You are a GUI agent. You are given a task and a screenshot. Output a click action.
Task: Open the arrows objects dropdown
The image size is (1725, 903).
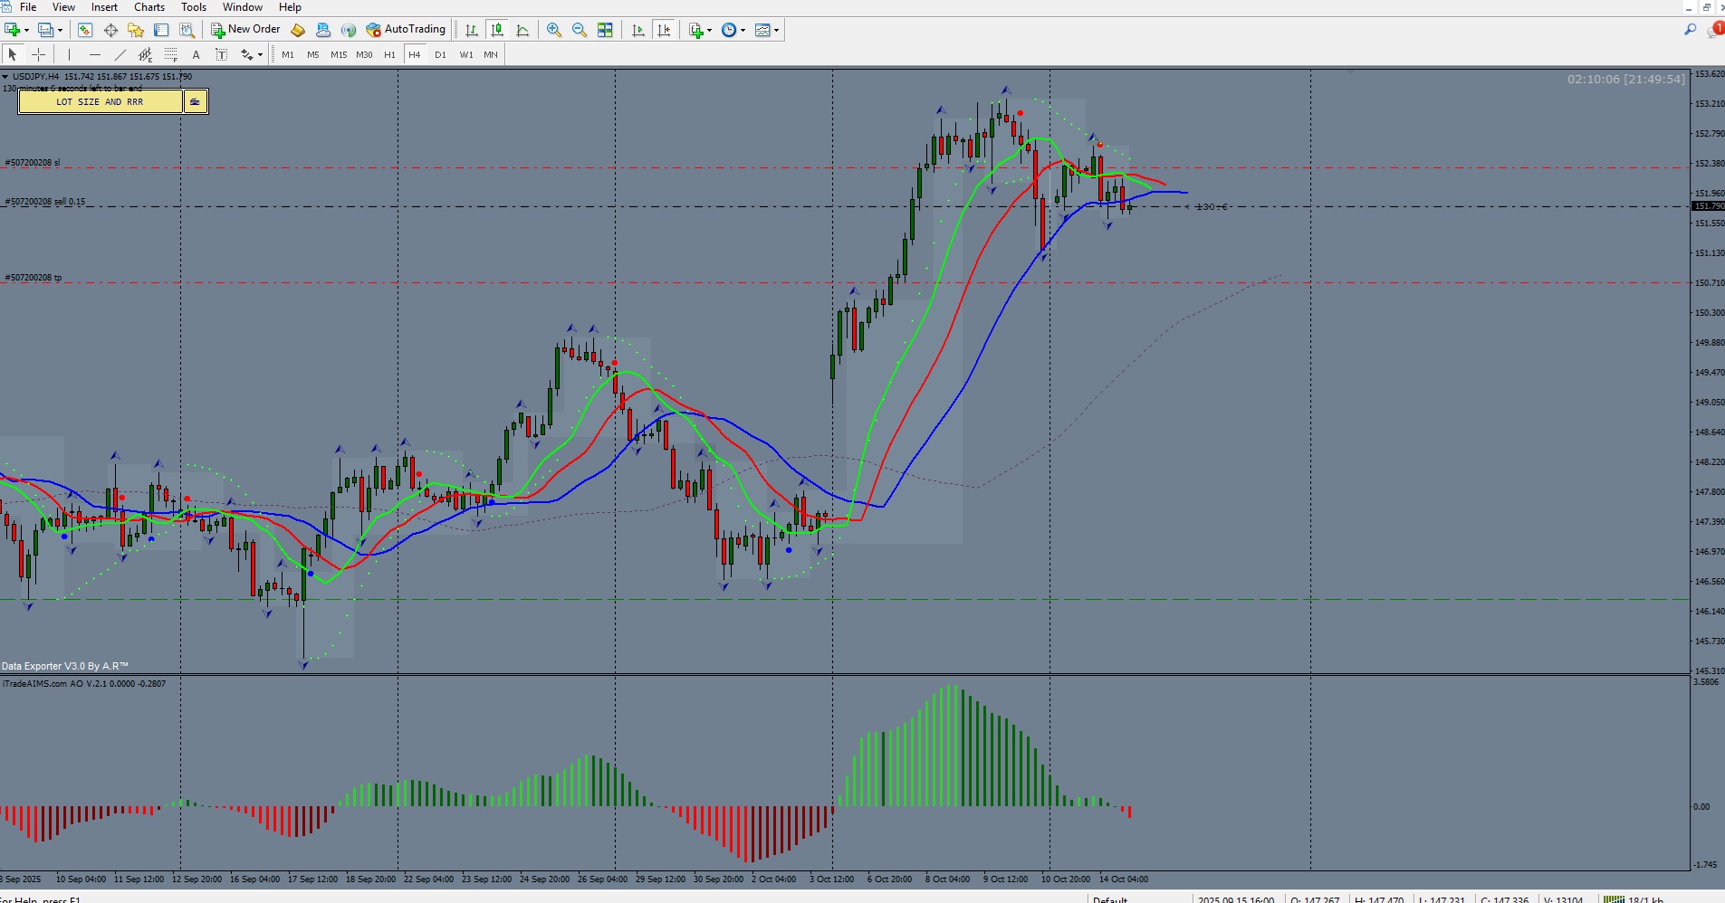pyautogui.click(x=260, y=54)
